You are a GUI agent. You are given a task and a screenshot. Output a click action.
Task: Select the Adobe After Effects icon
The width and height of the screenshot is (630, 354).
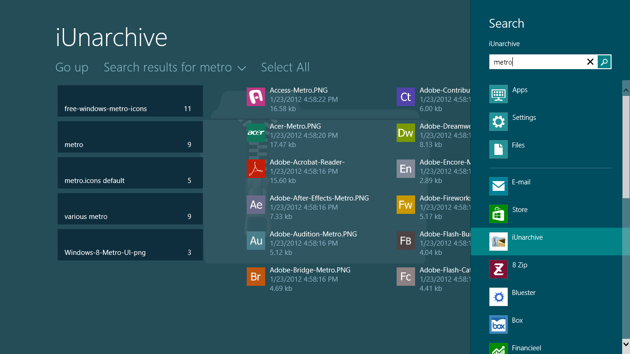point(256,205)
